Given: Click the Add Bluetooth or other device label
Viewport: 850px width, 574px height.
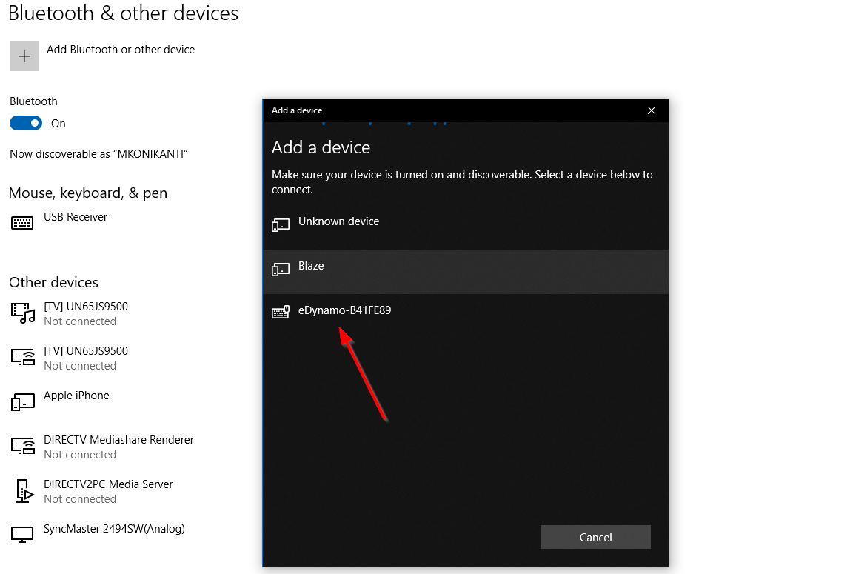Looking at the screenshot, I should pyautogui.click(x=121, y=50).
